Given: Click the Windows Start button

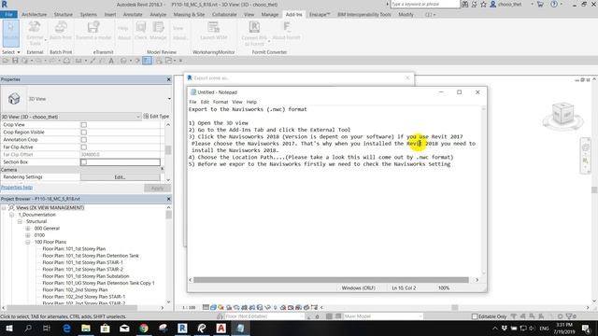Looking at the screenshot, I should 8,328.
